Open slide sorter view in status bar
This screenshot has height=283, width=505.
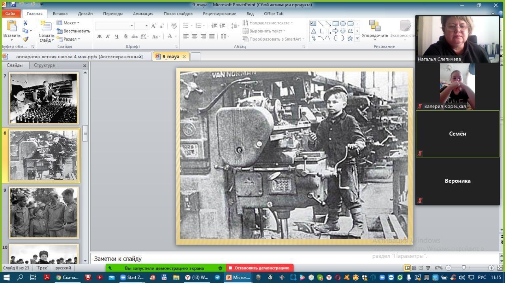414,268
